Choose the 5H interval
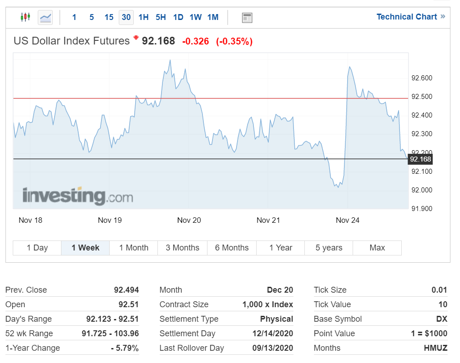The height and width of the screenshot is (363, 460). (161, 17)
